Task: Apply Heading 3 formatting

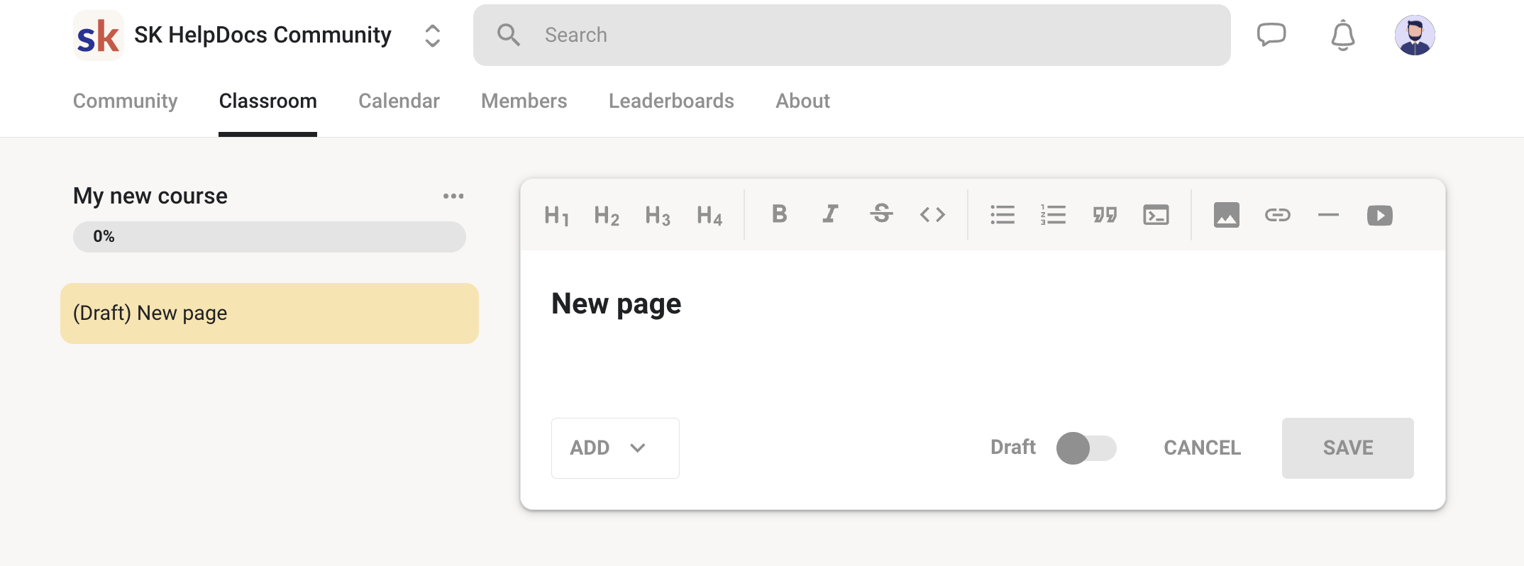Action: [658, 215]
